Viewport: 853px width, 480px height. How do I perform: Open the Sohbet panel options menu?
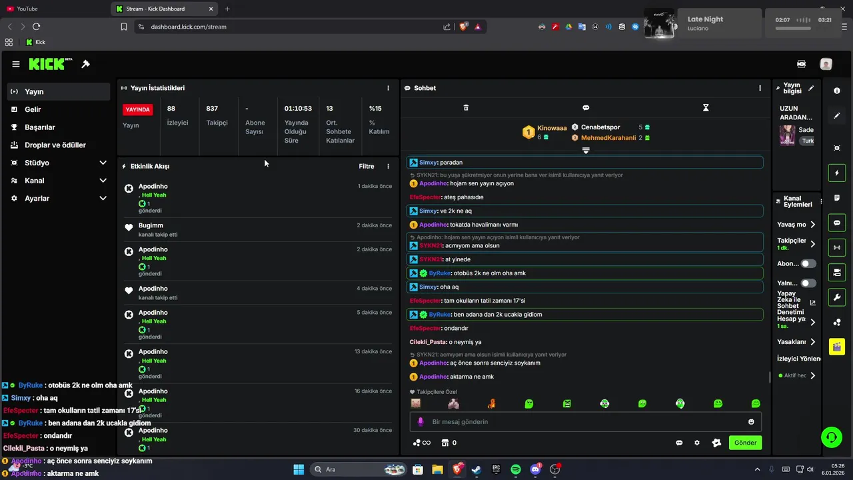760,88
